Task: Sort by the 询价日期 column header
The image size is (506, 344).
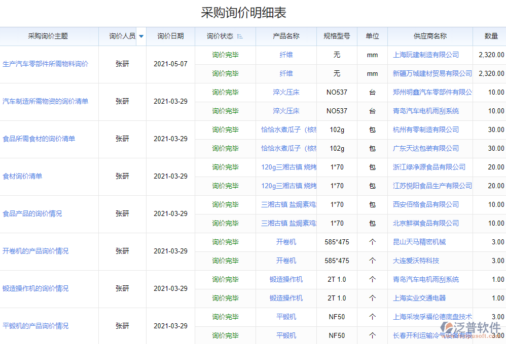Action: click(170, 36)
